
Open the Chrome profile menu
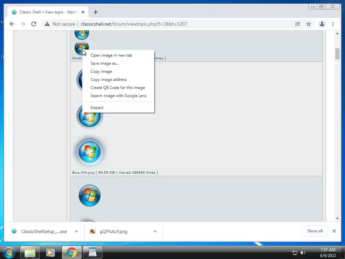pos(322,24)
